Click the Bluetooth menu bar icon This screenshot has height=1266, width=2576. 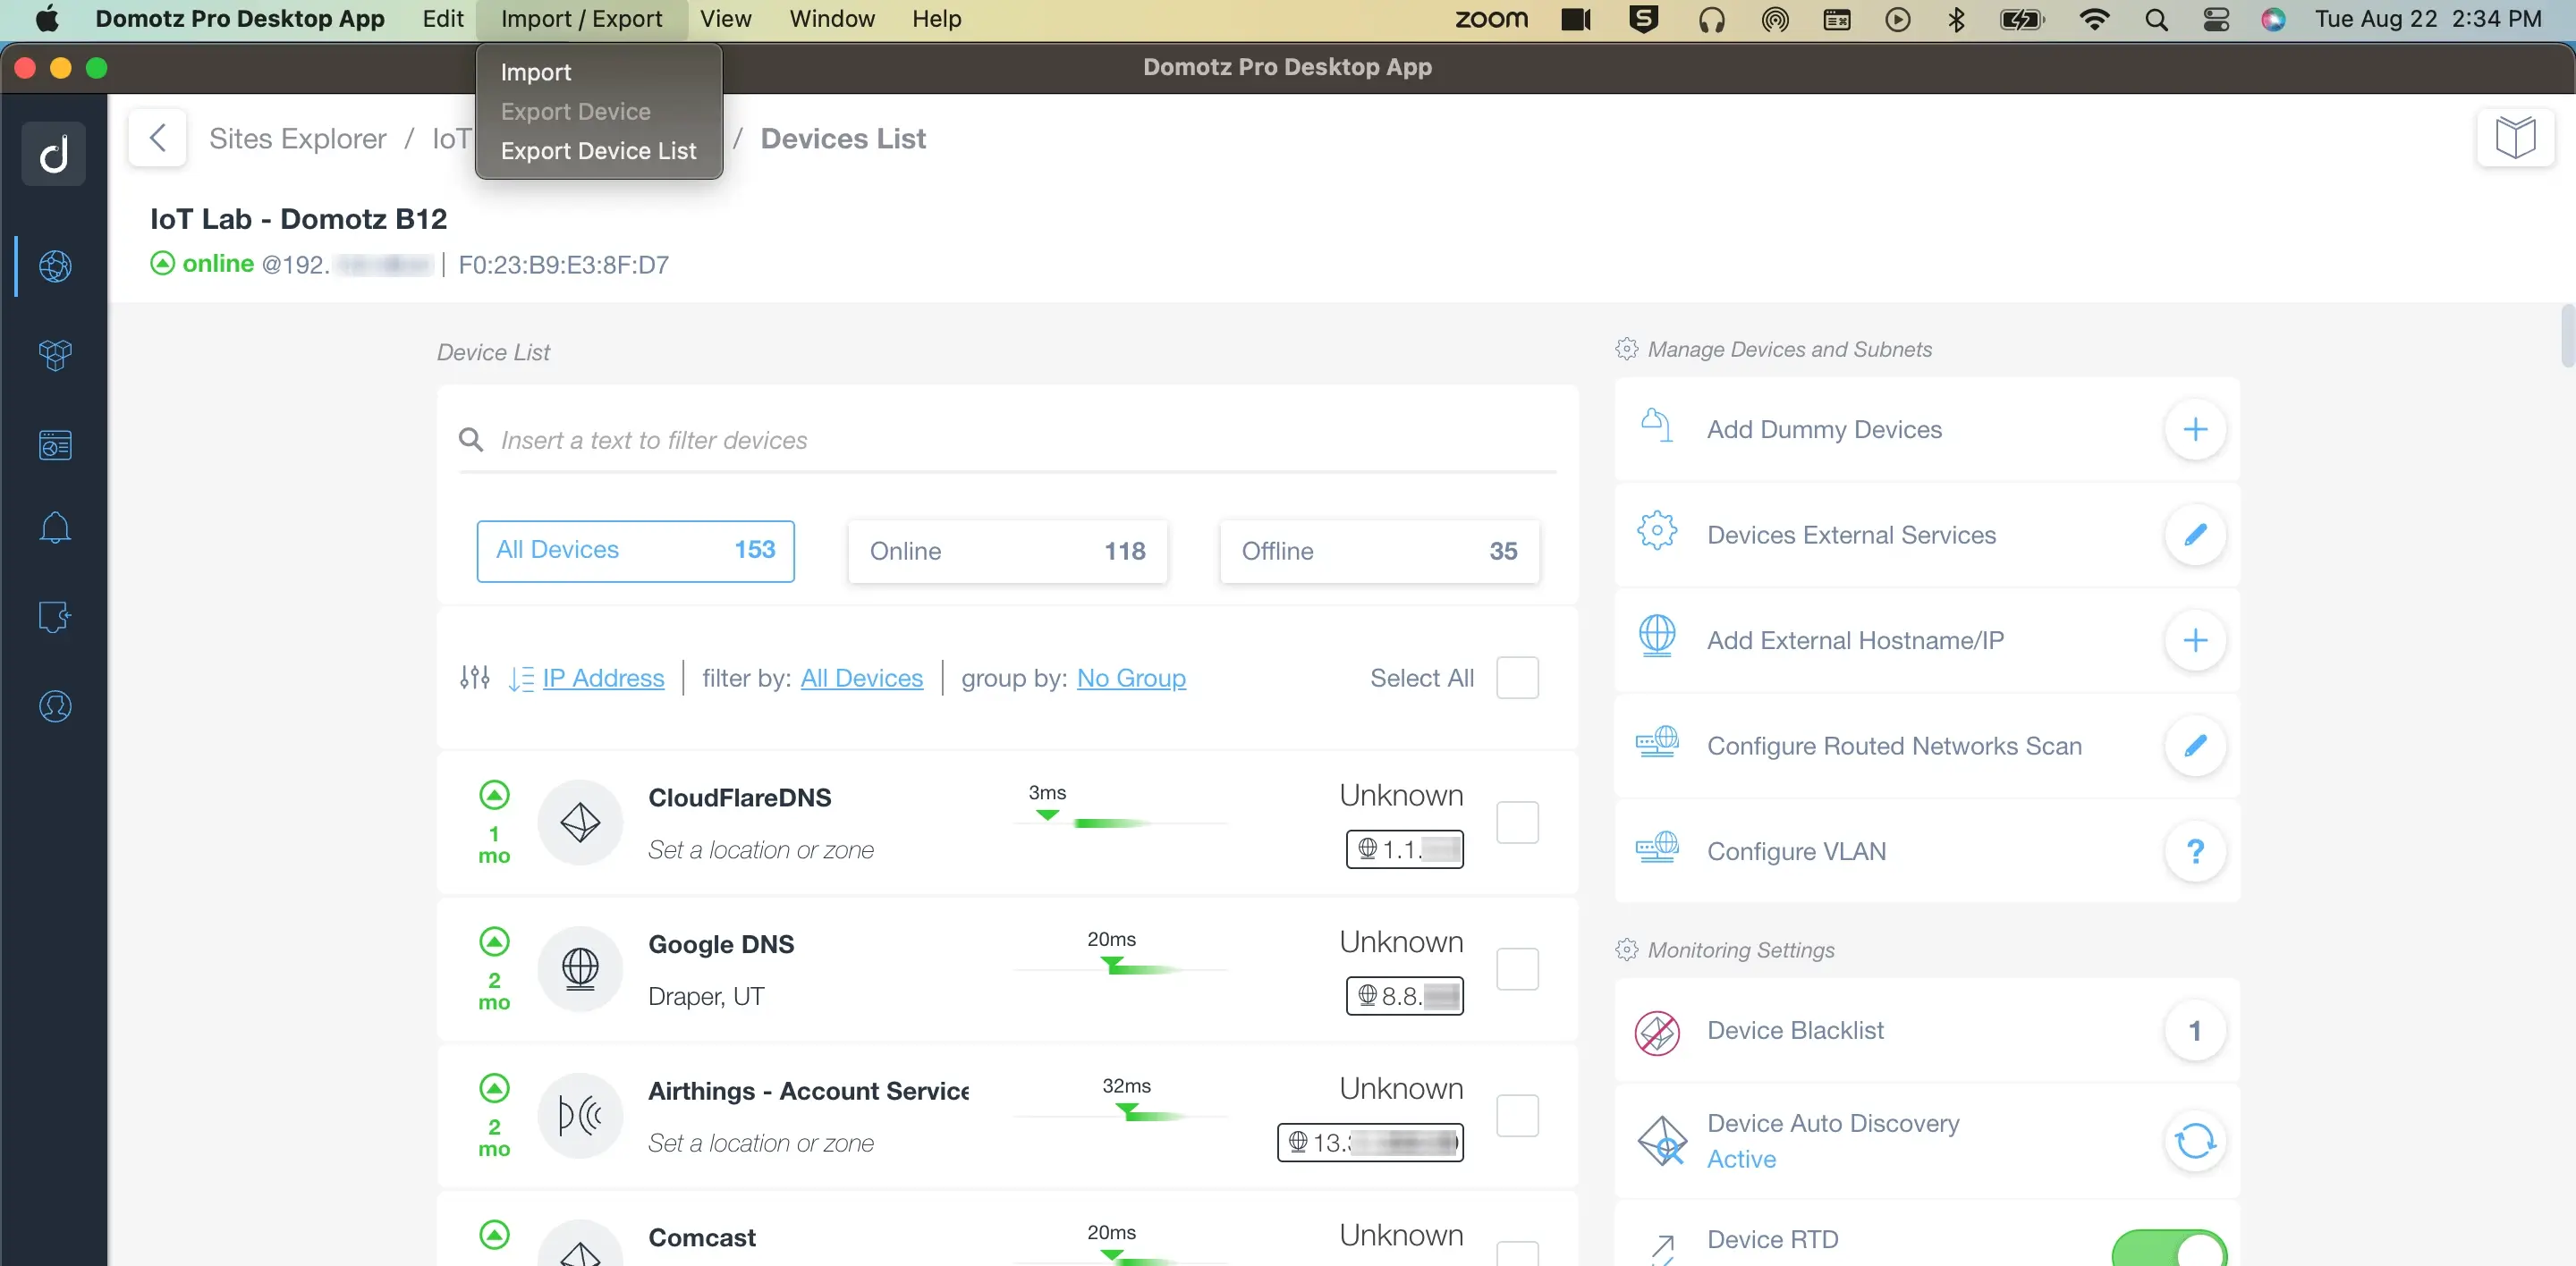1956,19
